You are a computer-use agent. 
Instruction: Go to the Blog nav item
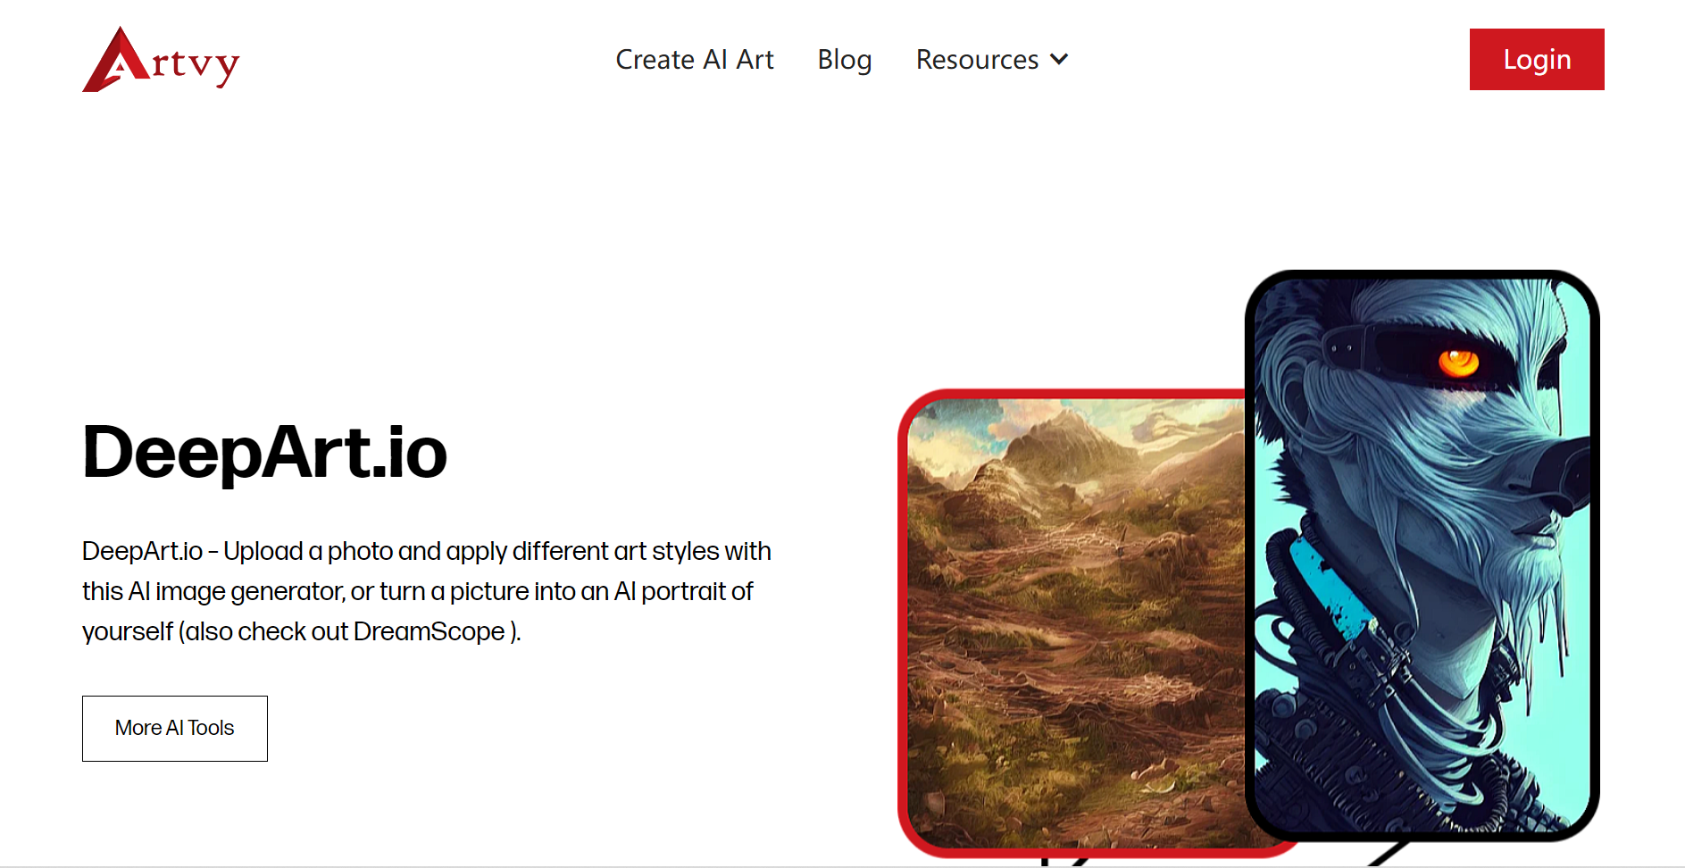click(x=845, y=60)
